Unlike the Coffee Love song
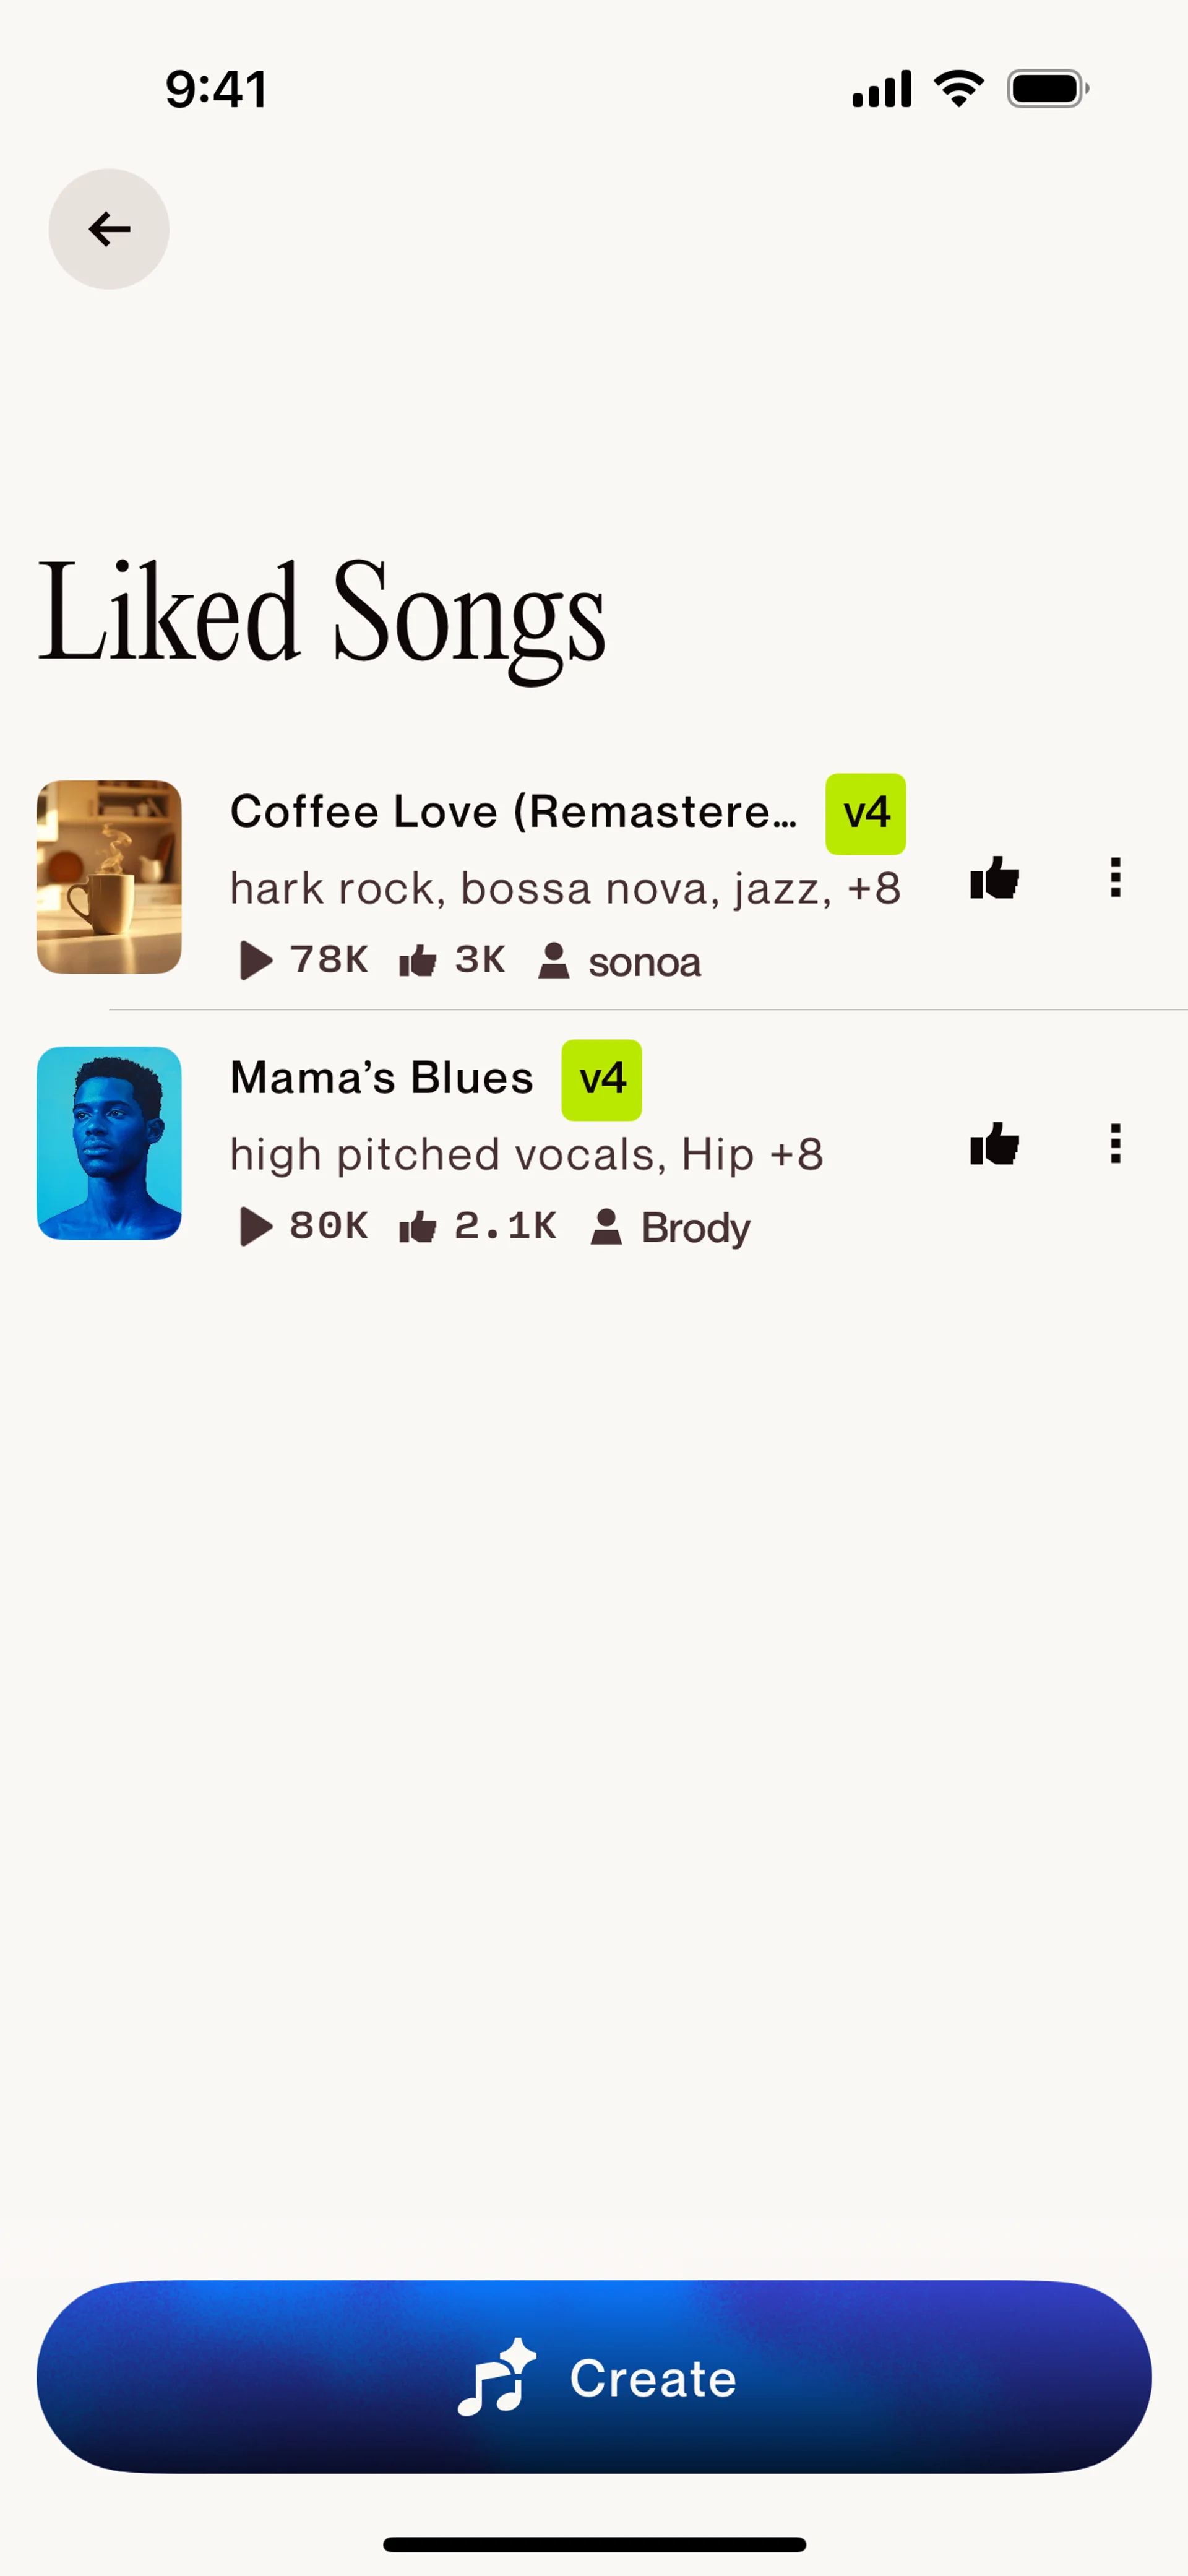Image resolution: width=1188 pixels, height=2576 pixels. coord(994,878)
